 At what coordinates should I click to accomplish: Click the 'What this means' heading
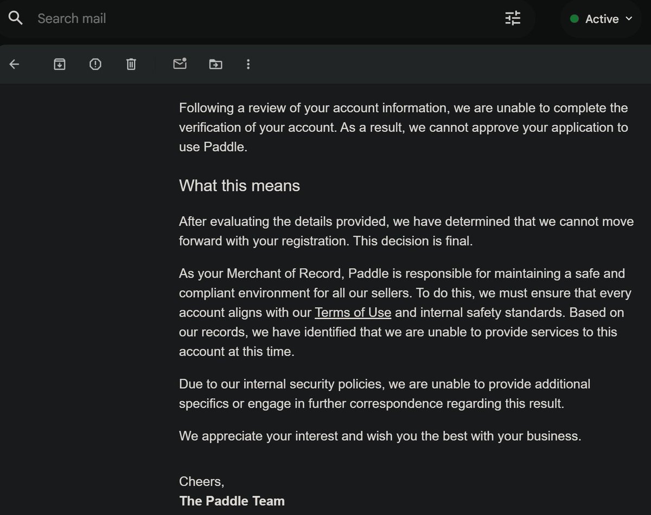(x=239, y=186)
